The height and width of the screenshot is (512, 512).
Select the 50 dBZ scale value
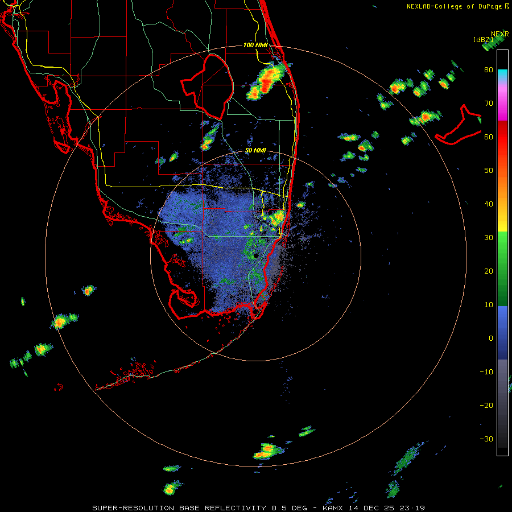point(489,171)
